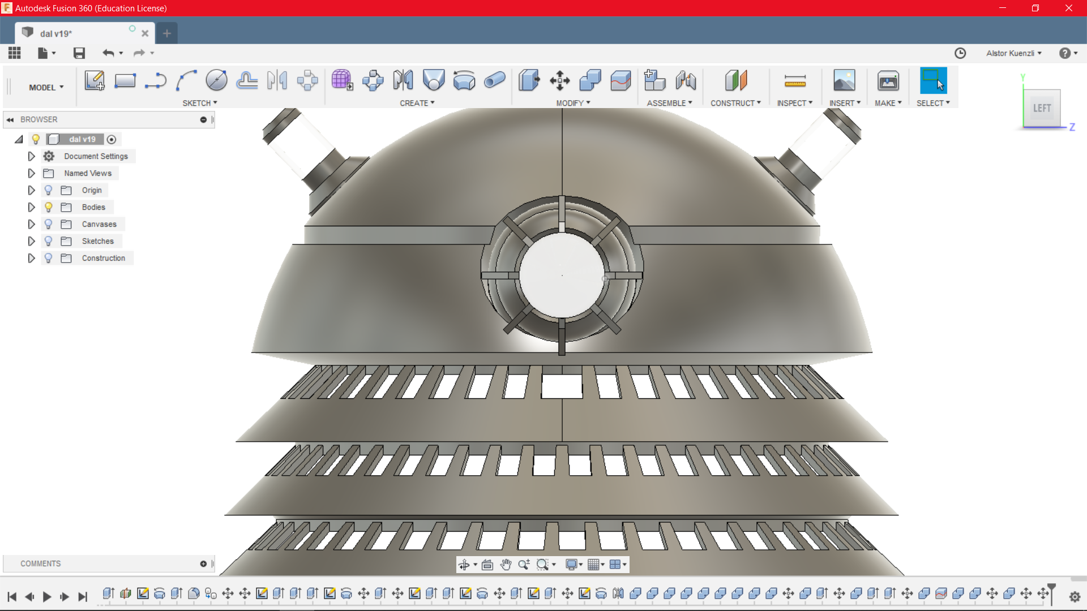The width and height of the screenshot is (1087, 611).
Task: Add a new design tab with plus
Action: (x=166, y=33)
